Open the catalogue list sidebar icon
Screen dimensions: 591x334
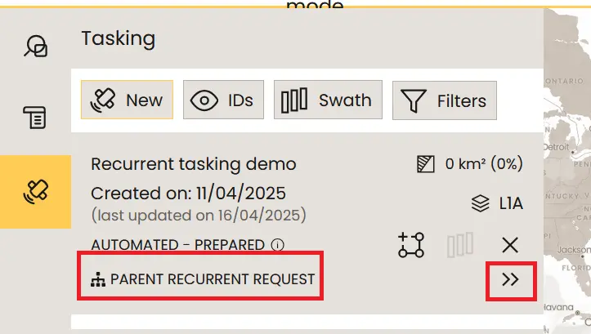[x=35, y=118]
